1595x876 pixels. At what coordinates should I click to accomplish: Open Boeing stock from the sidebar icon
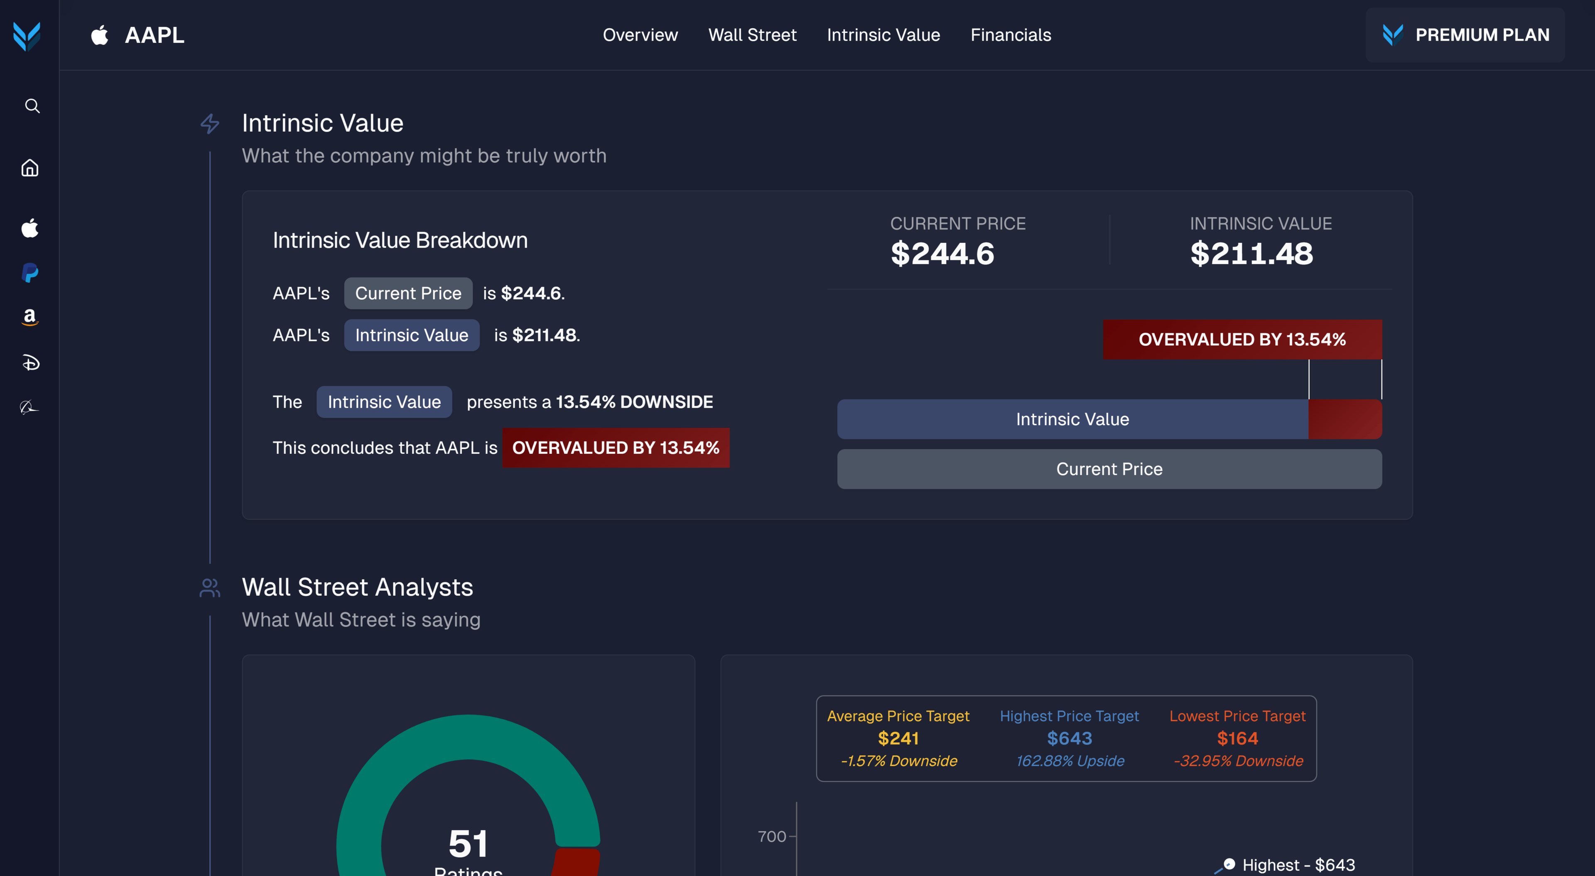29,407
